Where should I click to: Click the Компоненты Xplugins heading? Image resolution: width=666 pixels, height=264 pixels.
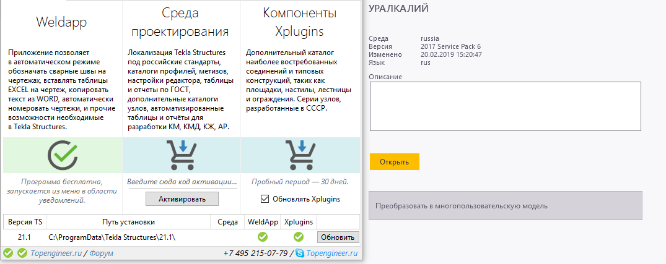pyautogui.click(x=299, y=22)
